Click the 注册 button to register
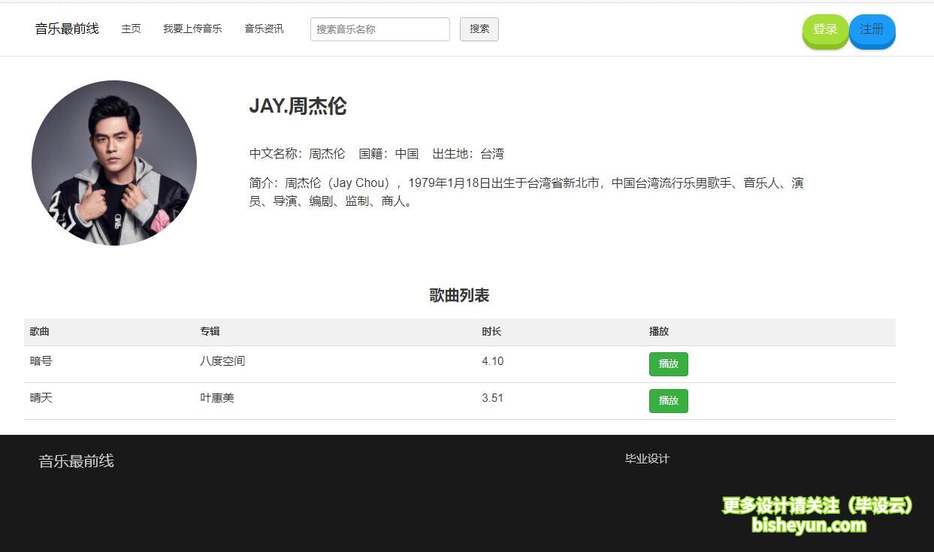The height and width of the screenshot is (552, 934). (x=872, y=30)
